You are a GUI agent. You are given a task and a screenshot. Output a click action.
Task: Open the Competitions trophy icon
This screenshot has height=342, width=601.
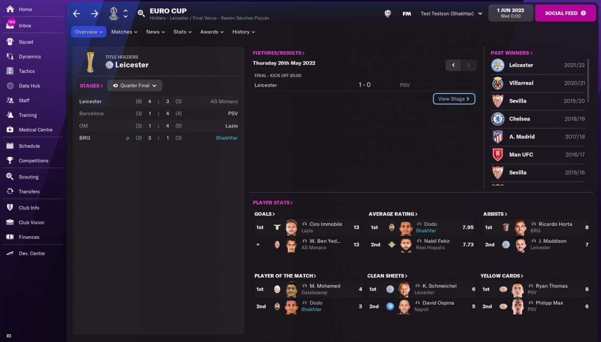[x=10, y=160]
